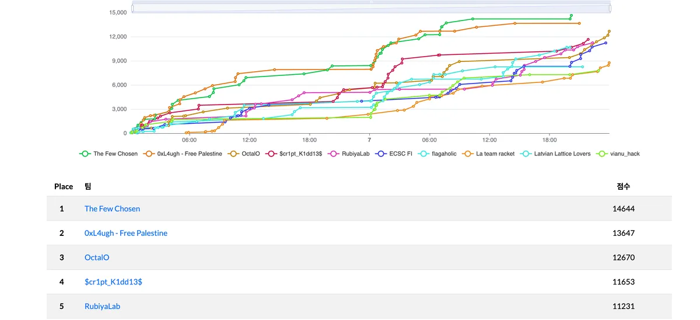Screen dimensions: 700x320
Task: Toggle The Few Chosen legend series
Action: pyautogui.click(x=109, y=154)
